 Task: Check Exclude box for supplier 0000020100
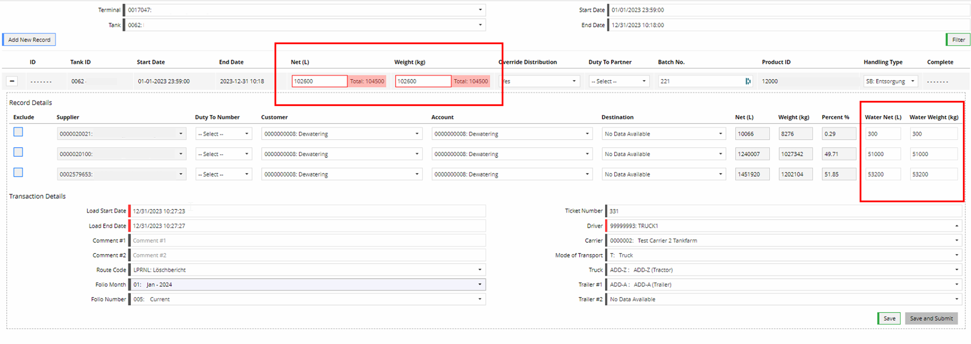[18, 153]
